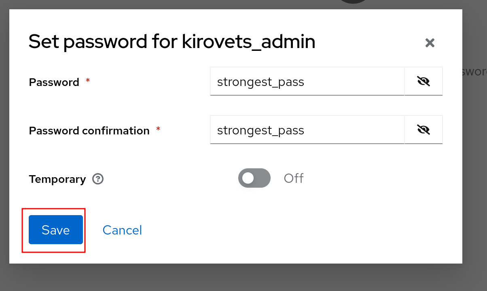Enable the Temporary password switch
The height and width of the screenshot is (291, 487).
(x=254, y=178)
